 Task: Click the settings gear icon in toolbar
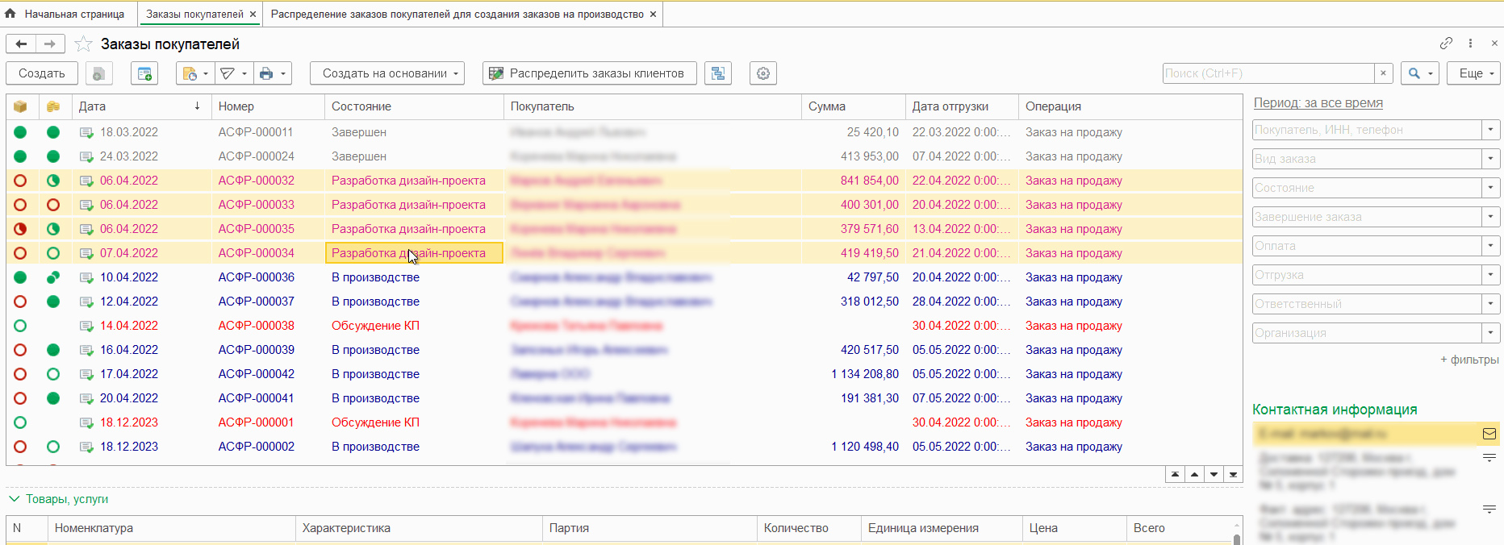point(763,73)
